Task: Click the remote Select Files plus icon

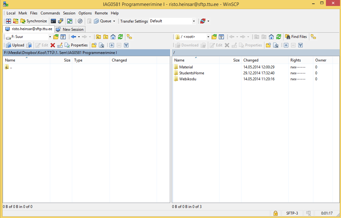Action: click(x=286, y=45)
